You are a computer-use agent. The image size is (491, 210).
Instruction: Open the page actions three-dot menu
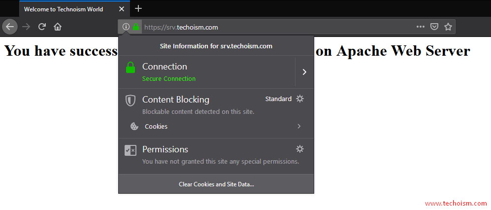click(421, 27)
